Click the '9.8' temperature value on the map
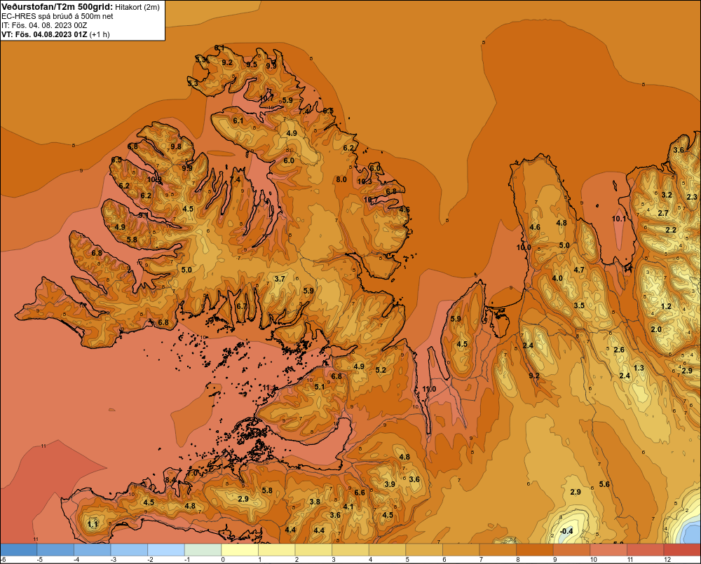 point(176,146)
